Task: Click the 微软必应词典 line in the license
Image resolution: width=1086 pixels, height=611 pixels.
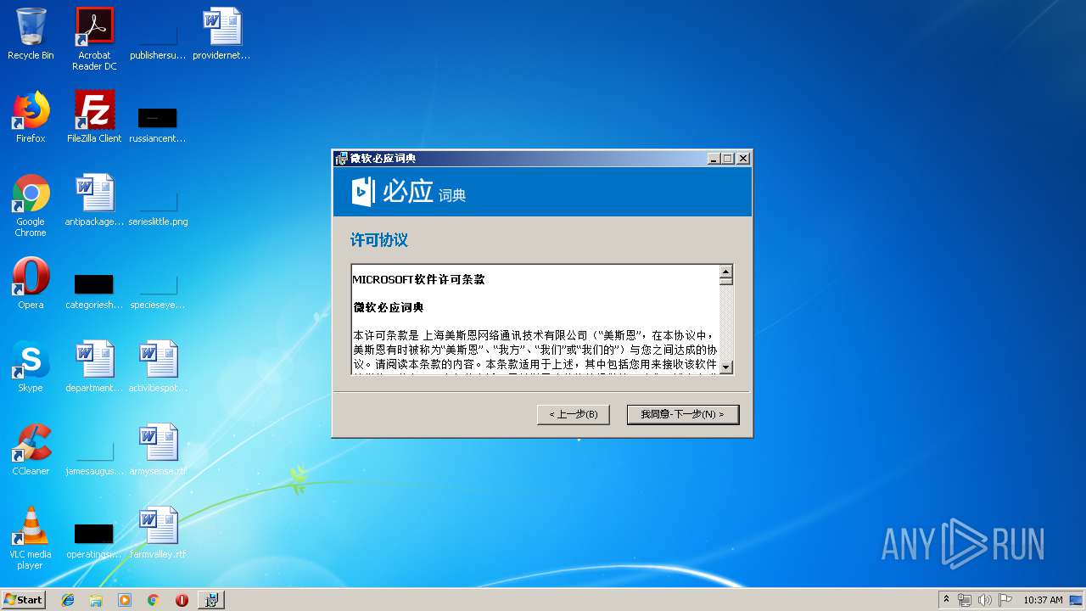Action: pyautogui.click(x=389, y=307)
